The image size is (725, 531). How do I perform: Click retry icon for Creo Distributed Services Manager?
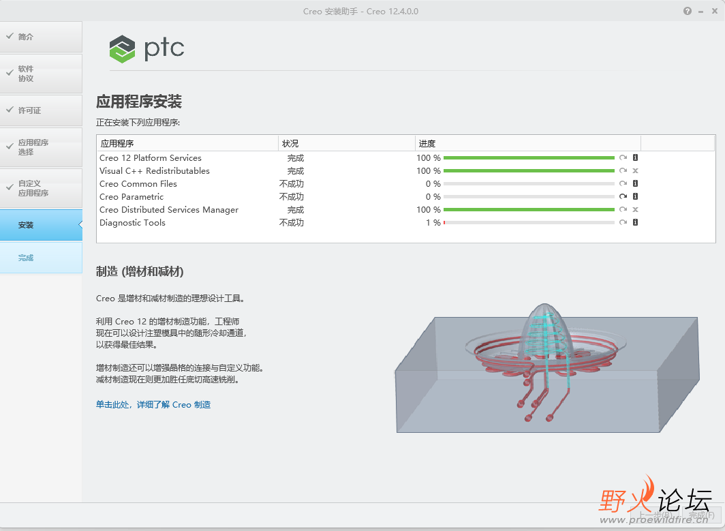click(x=623, y=209)
